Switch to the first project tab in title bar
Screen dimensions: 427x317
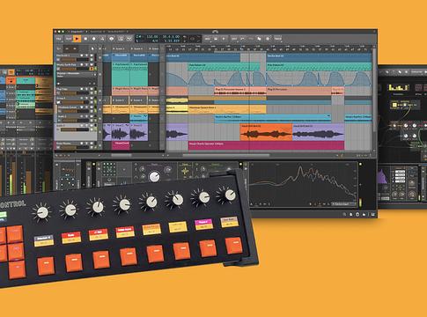coord(77,31)
